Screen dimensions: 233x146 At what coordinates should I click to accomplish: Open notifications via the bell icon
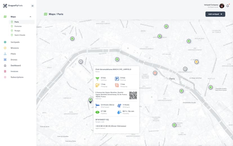pyautogui.click(x=228, y=6)
